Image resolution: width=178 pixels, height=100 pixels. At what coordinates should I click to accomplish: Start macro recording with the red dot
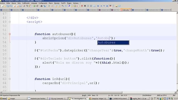click(x=82, y=6)
